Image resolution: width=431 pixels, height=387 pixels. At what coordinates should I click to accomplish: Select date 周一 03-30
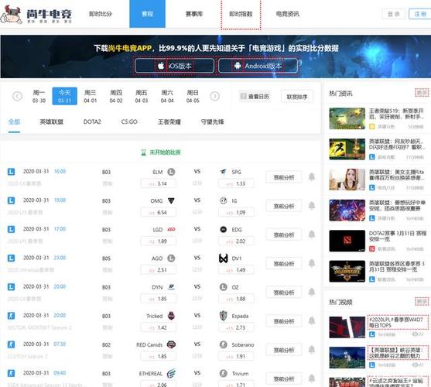coord(39,96)
